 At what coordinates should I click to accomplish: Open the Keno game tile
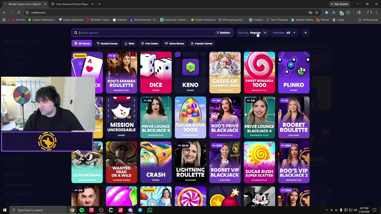point(190,73)
